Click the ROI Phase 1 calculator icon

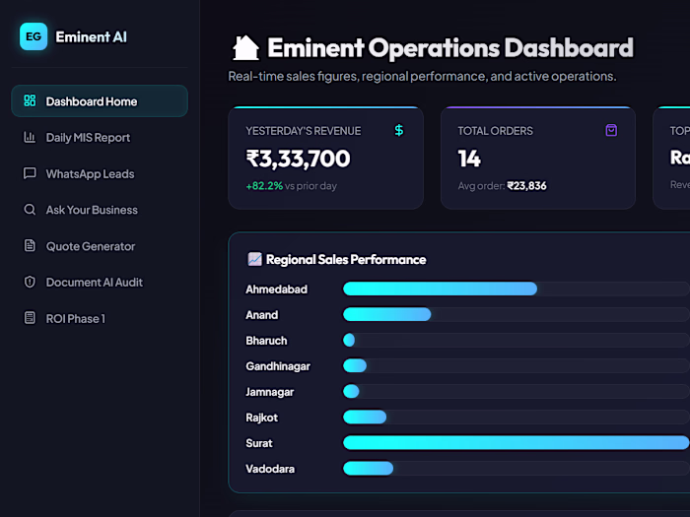point(30,318)
